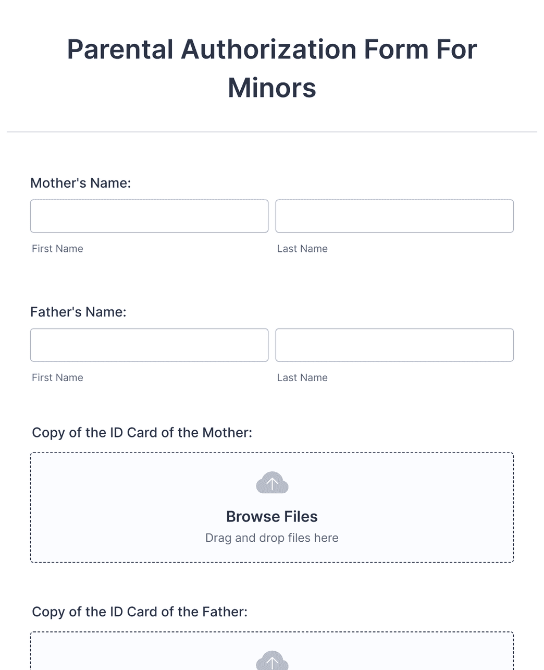This screenshot has width=544, height=670.
Task: Click 'Copy of the ID Card of the Father' label
Action: pyautogui.click(x=140, y=612)
